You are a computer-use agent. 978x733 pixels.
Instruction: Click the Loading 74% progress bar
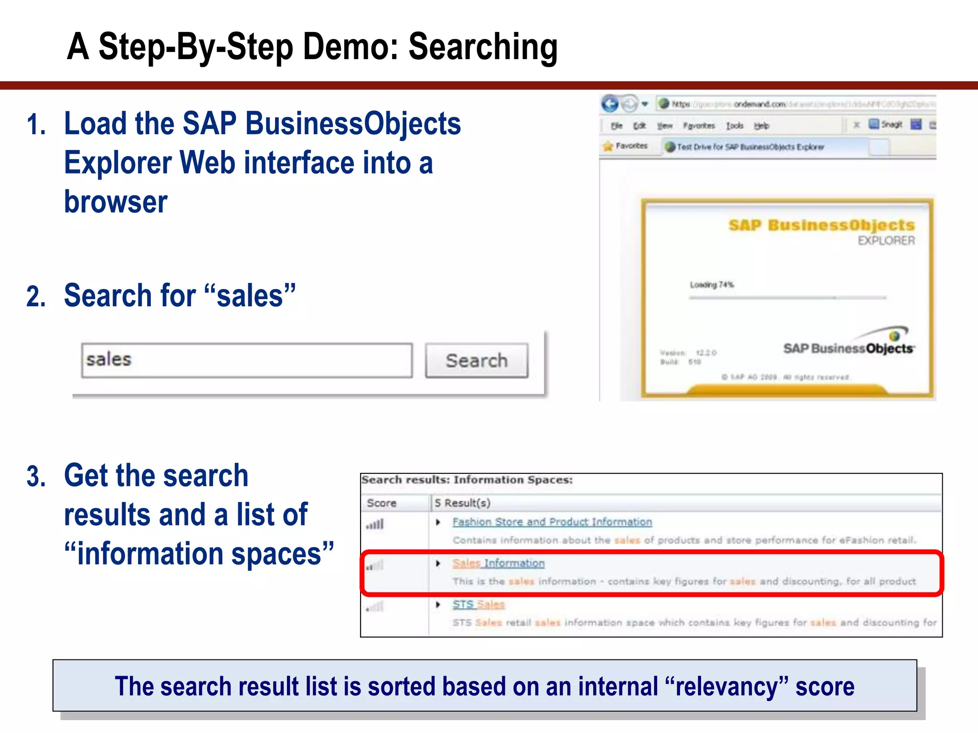click(x=787, y=298)
